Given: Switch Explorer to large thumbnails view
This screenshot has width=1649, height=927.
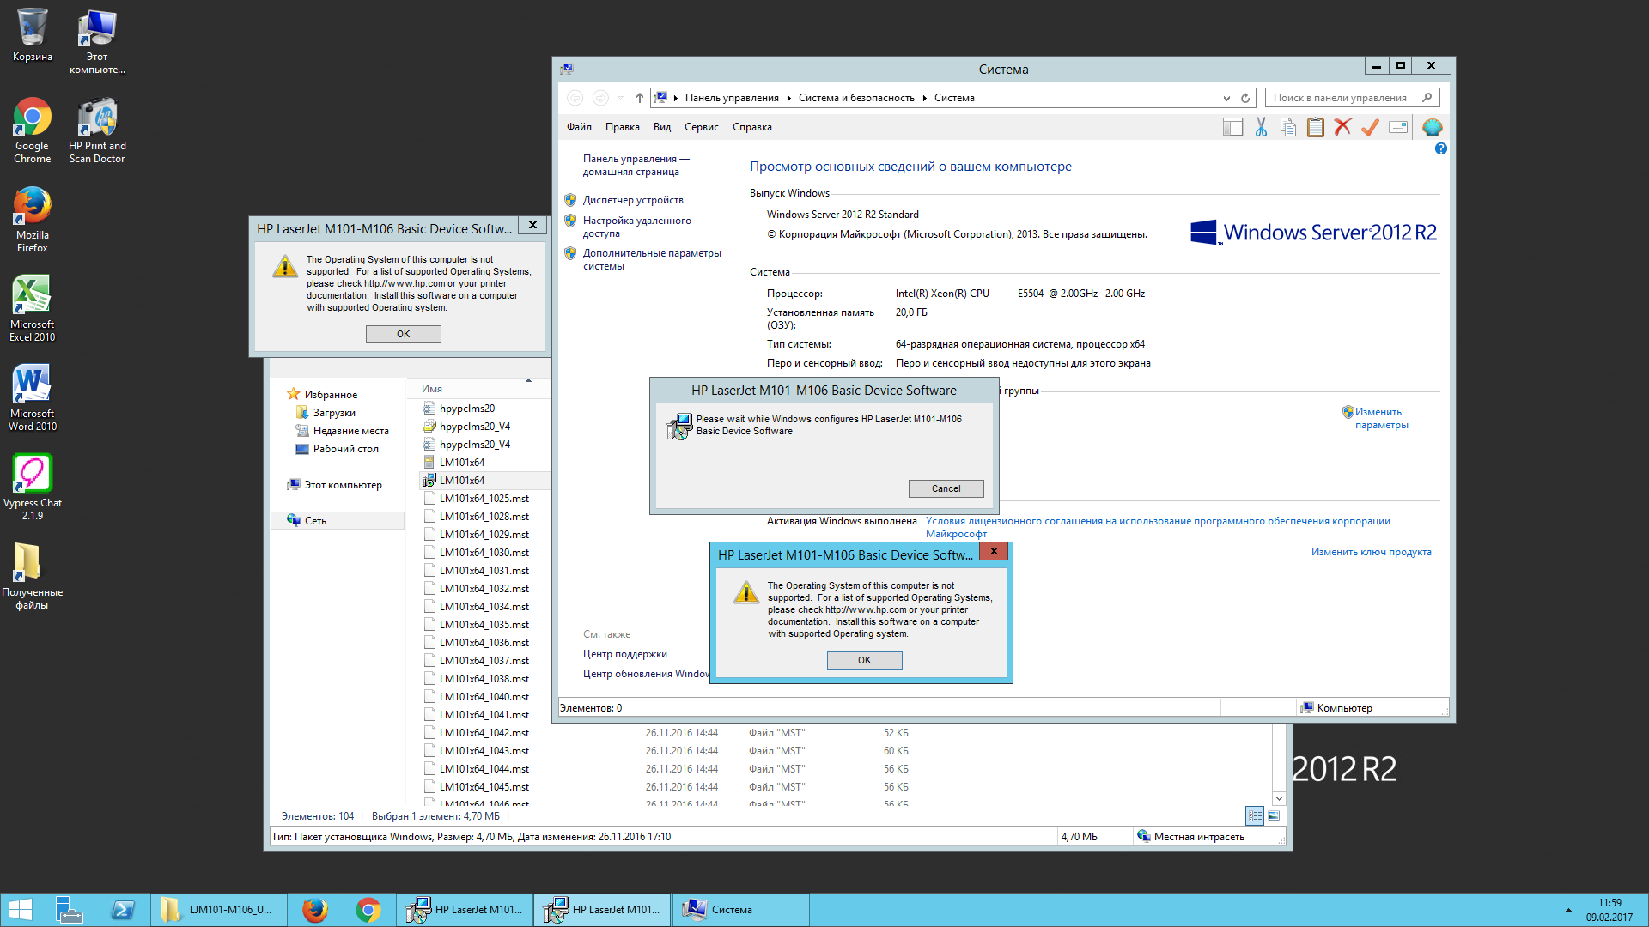Looking at the screenshot, I should (x=1275, y=815).
